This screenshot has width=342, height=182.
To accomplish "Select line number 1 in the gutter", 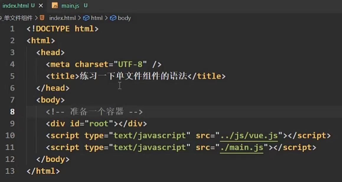I will click(12, 29).
